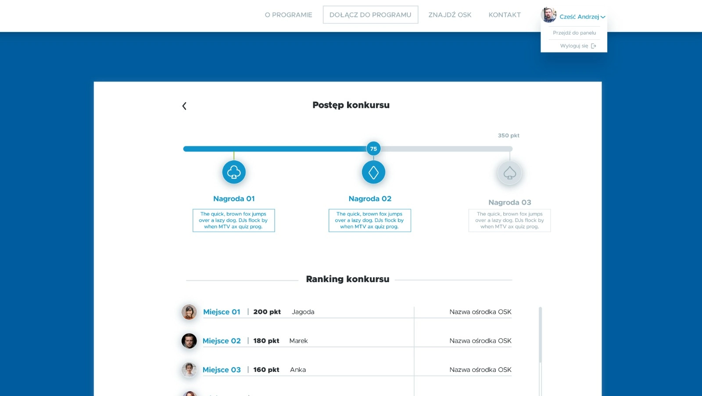Click the Nagroda 02 title
This screenshot has width=702, height=396.
[370, 199]
